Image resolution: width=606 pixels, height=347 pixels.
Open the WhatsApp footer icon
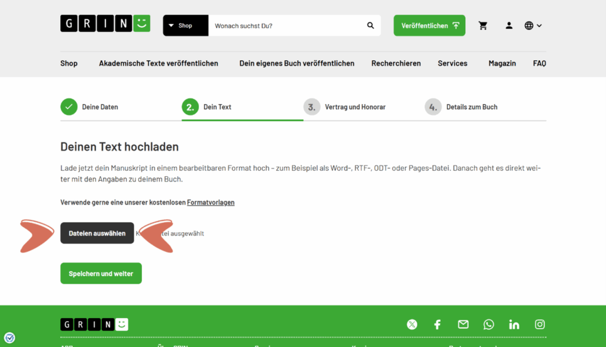(488, 325)
